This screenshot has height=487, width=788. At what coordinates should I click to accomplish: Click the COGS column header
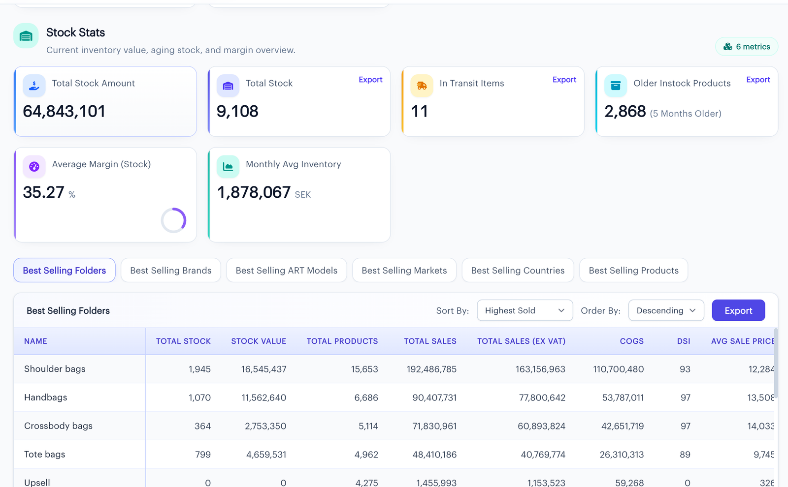click(x=632, y=341)
